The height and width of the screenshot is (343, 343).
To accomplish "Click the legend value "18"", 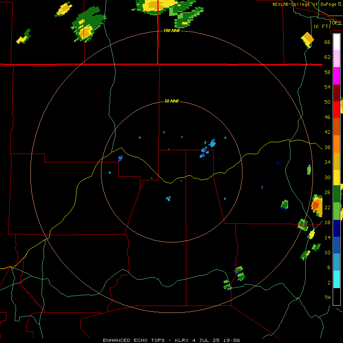I will click(x=327, y=223).
